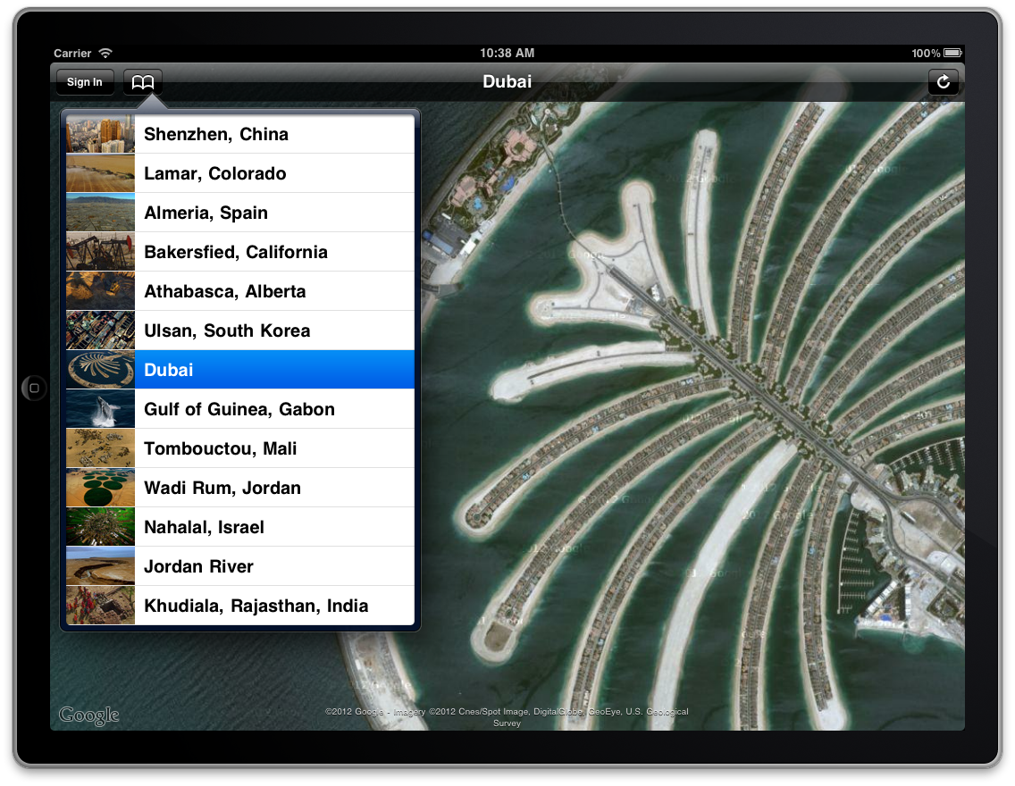
Task: Tap the bookmarks book icon
Action: (x=143, y=82)
